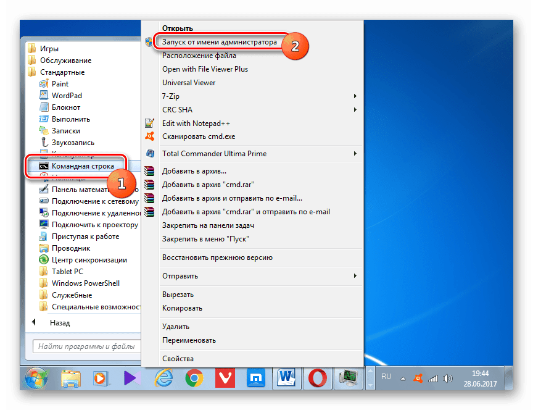Launch Windows Media Player from taskbar
The width and height of the screenshot is (533, 410).
pyautogui.click(x=101, y=378)
